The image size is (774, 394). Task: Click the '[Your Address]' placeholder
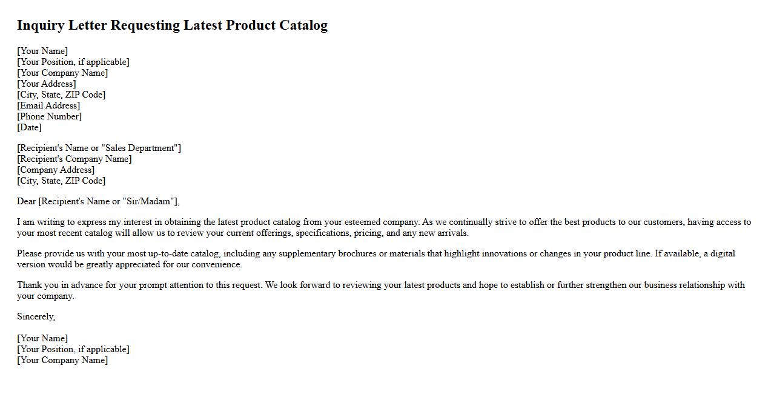point(47,84)
